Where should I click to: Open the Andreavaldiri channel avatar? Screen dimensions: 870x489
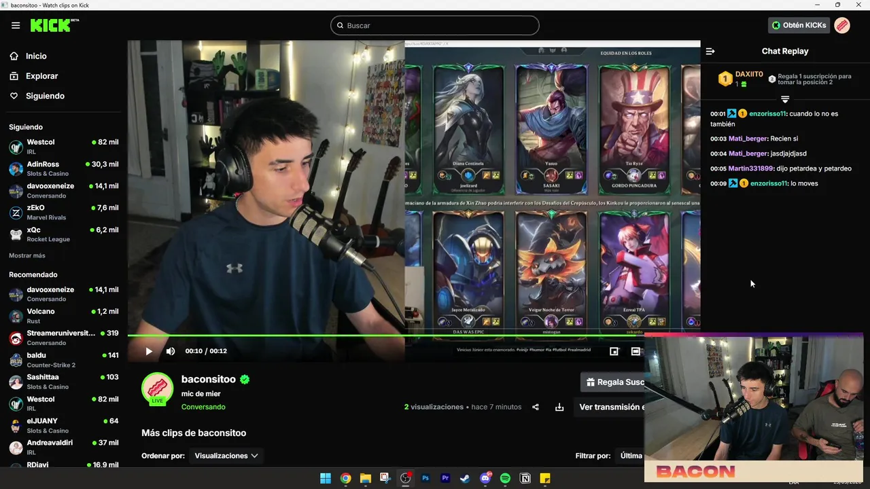coord(16,448)
